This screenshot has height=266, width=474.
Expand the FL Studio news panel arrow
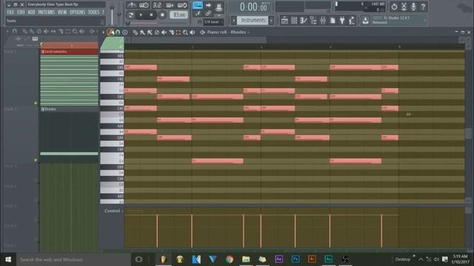pyautogui.click(x=425, y=21)
